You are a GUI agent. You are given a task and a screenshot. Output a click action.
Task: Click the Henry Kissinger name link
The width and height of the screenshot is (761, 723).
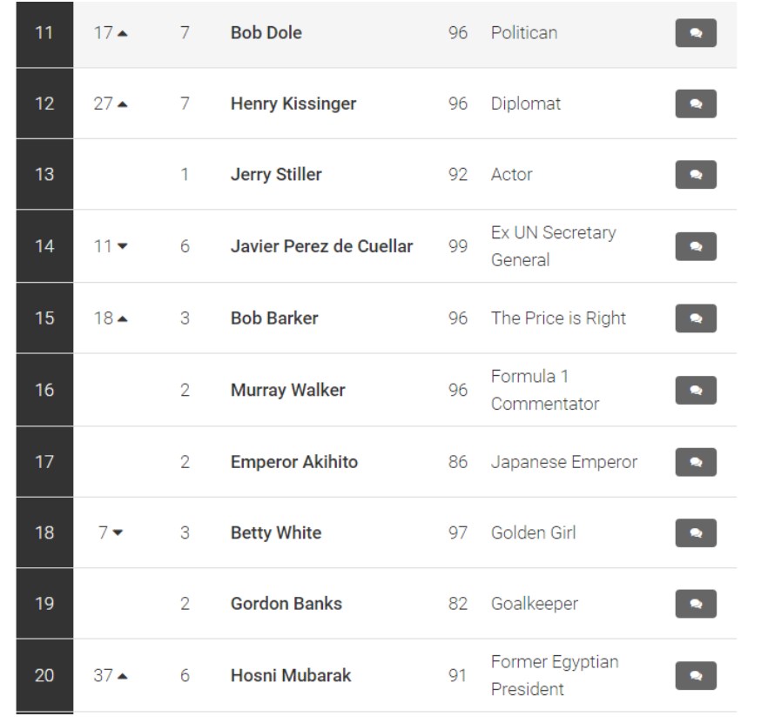(x=293, y=104)
